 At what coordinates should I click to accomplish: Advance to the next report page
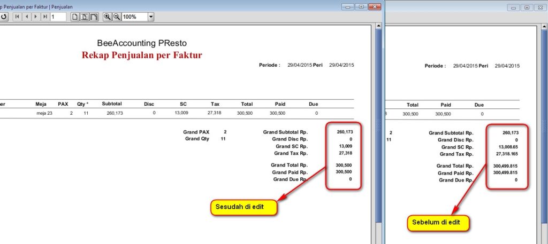(x=36, y=17)
